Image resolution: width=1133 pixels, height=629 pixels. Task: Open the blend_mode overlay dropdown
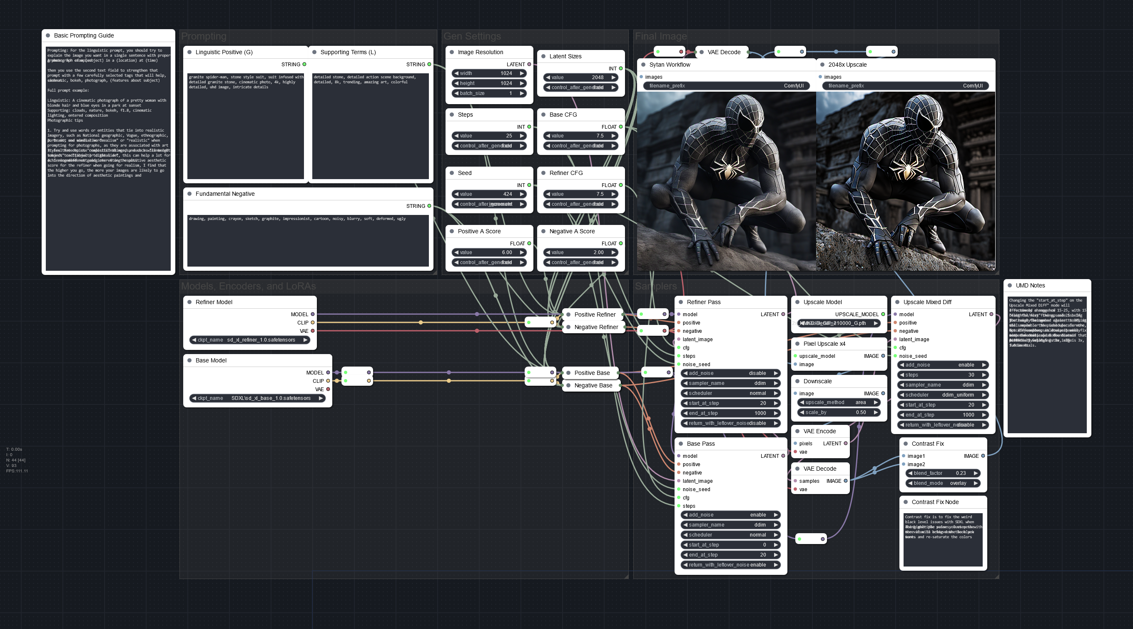tap(943, 483)
